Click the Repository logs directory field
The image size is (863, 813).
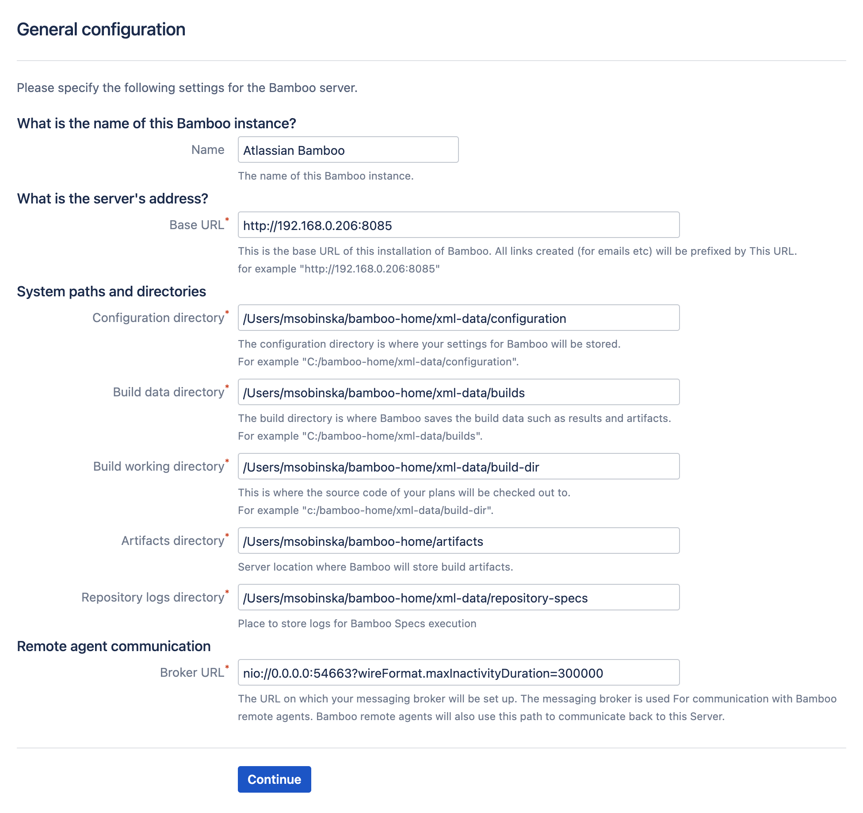point(458,597)
